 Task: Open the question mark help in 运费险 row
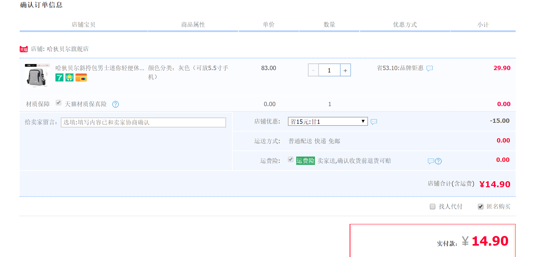438,161
